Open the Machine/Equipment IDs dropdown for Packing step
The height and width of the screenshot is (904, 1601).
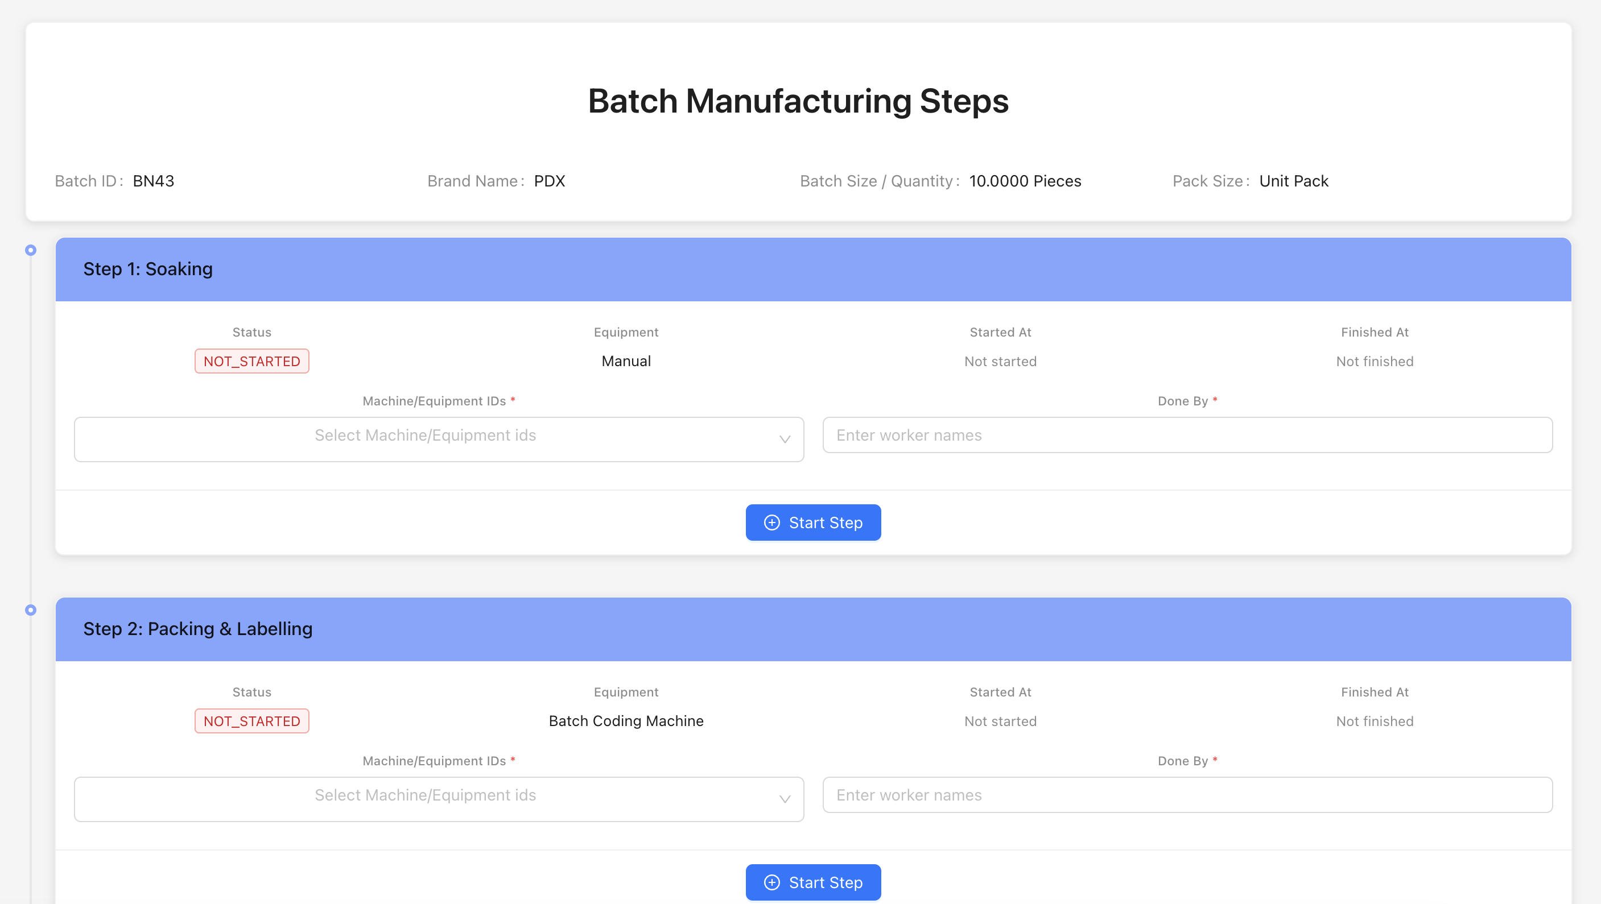[438, 799]
